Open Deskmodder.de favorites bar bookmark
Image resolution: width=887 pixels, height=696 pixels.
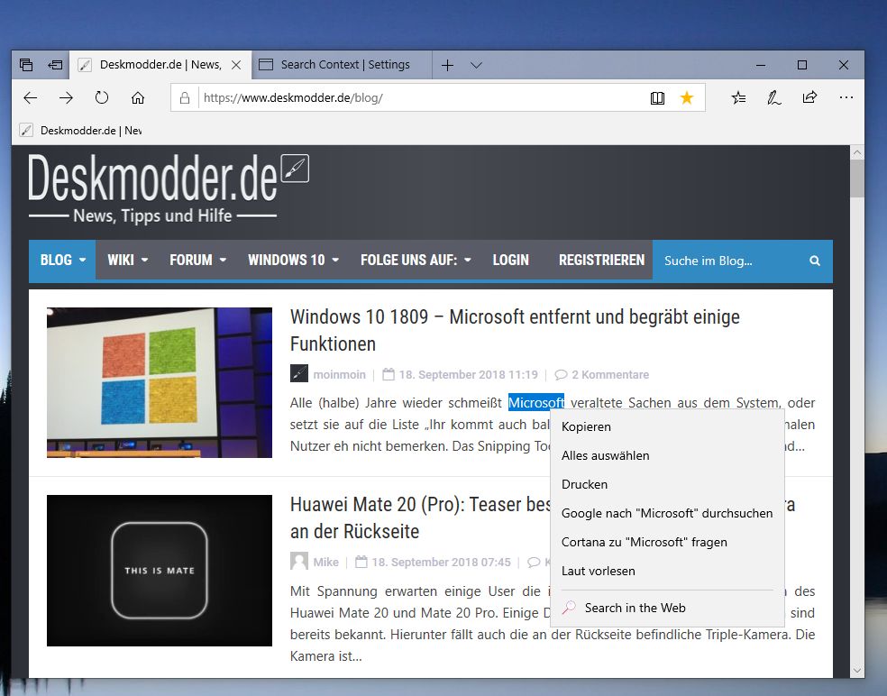pyautogui.click(x=81, y=131)
